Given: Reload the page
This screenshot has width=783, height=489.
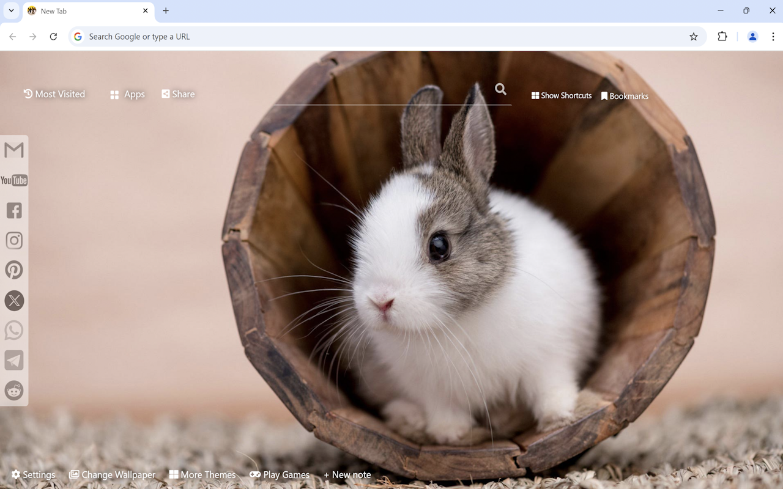Looking at the screenshot, I should click(x=53, y=37).
